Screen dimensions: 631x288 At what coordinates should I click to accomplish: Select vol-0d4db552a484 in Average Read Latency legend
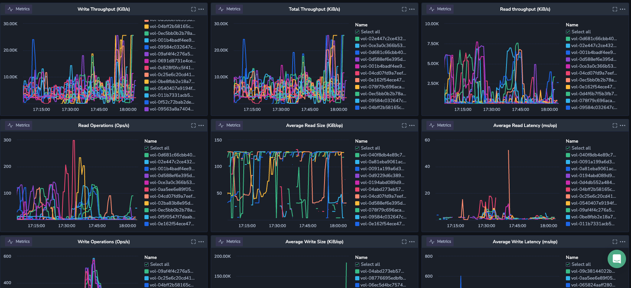(x=591, y=182)
